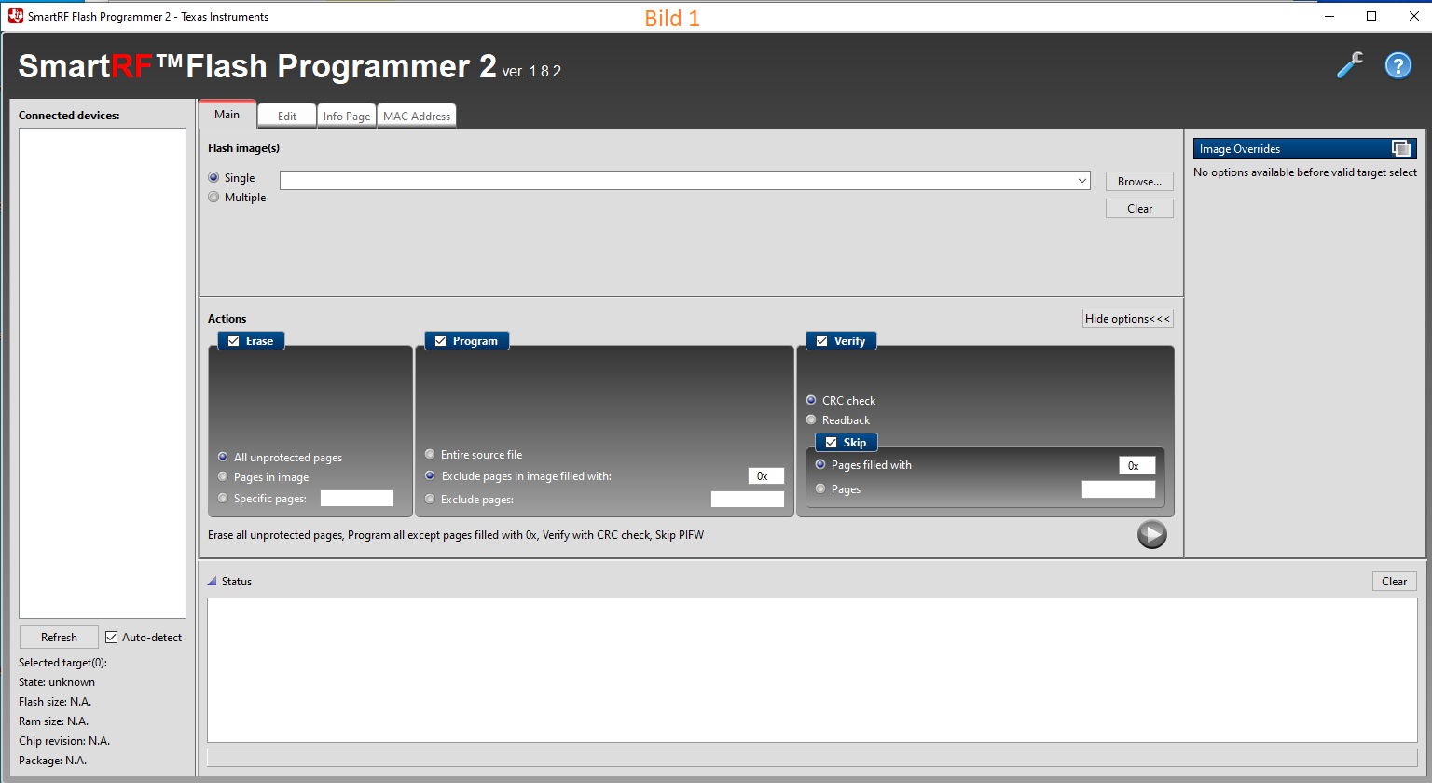Select Pages in image erase option

(223, 476)
